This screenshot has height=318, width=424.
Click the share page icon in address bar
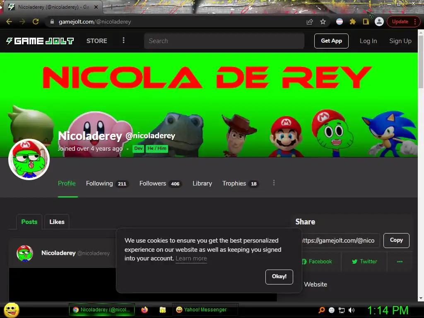pyautogui.click(x=310, y=22)
